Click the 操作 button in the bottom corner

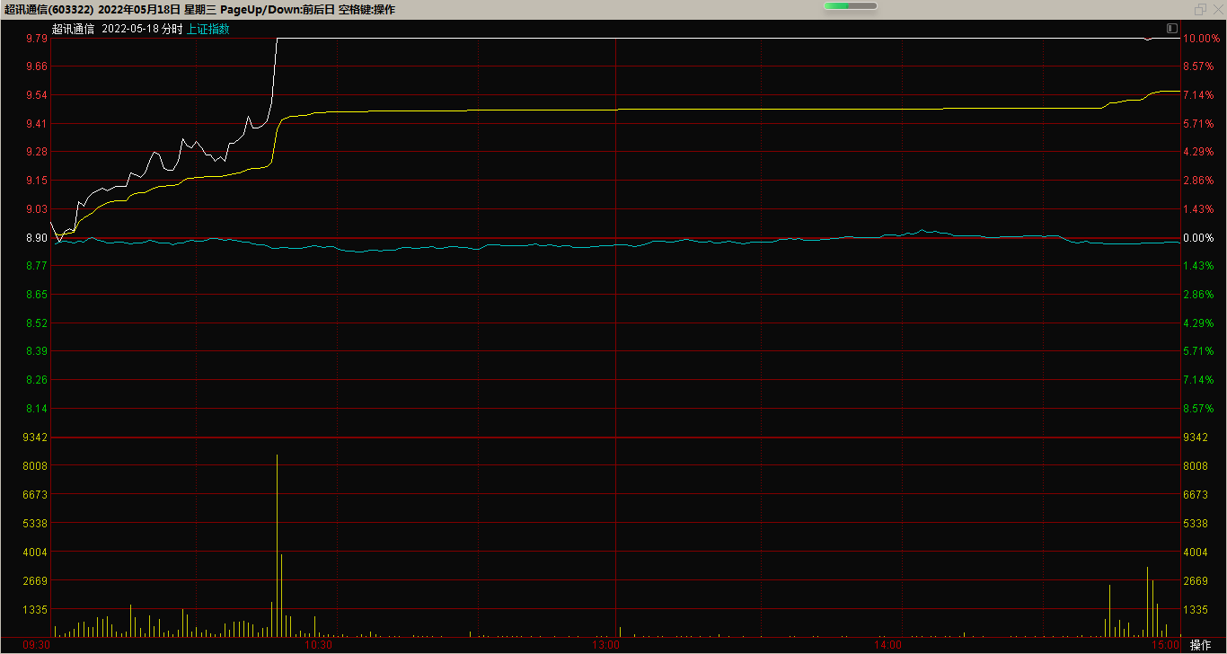click(1200, 645)
